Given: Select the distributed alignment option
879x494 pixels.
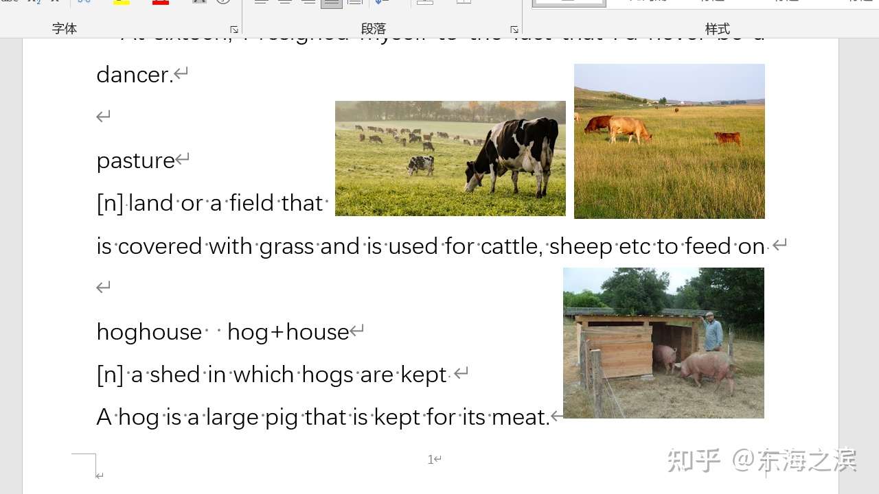Looking at the screenshot, I should click(354, 1).
